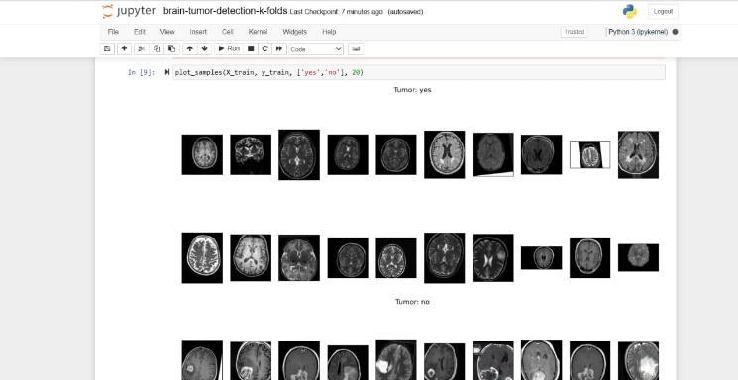Open the cell type Code dropdown
Image resolution: width=738 pixels, height=380 pixels.
point(316,49)
